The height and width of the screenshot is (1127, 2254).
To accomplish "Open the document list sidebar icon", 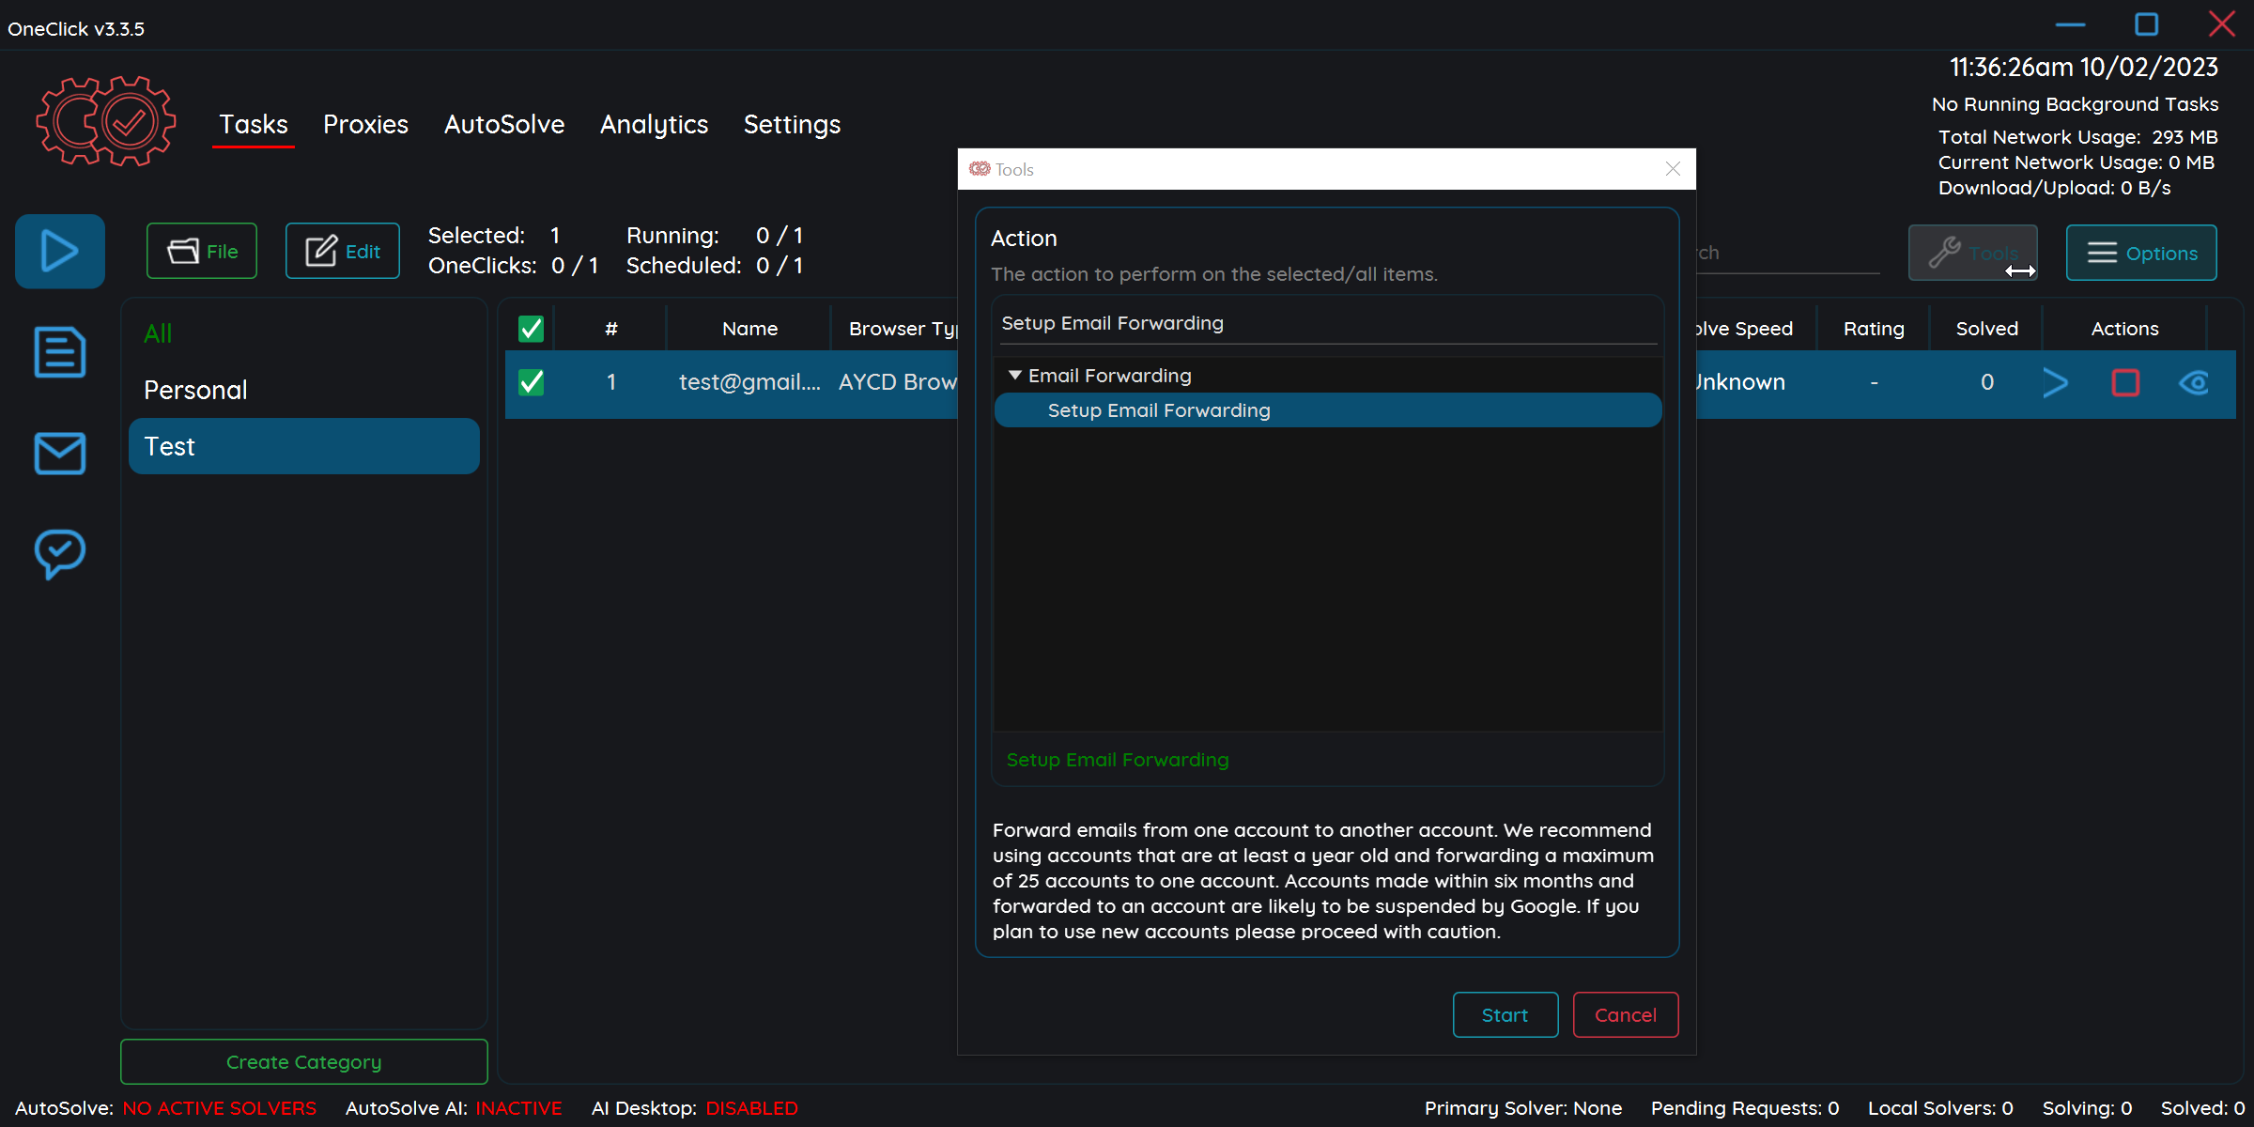I will 59,352.
